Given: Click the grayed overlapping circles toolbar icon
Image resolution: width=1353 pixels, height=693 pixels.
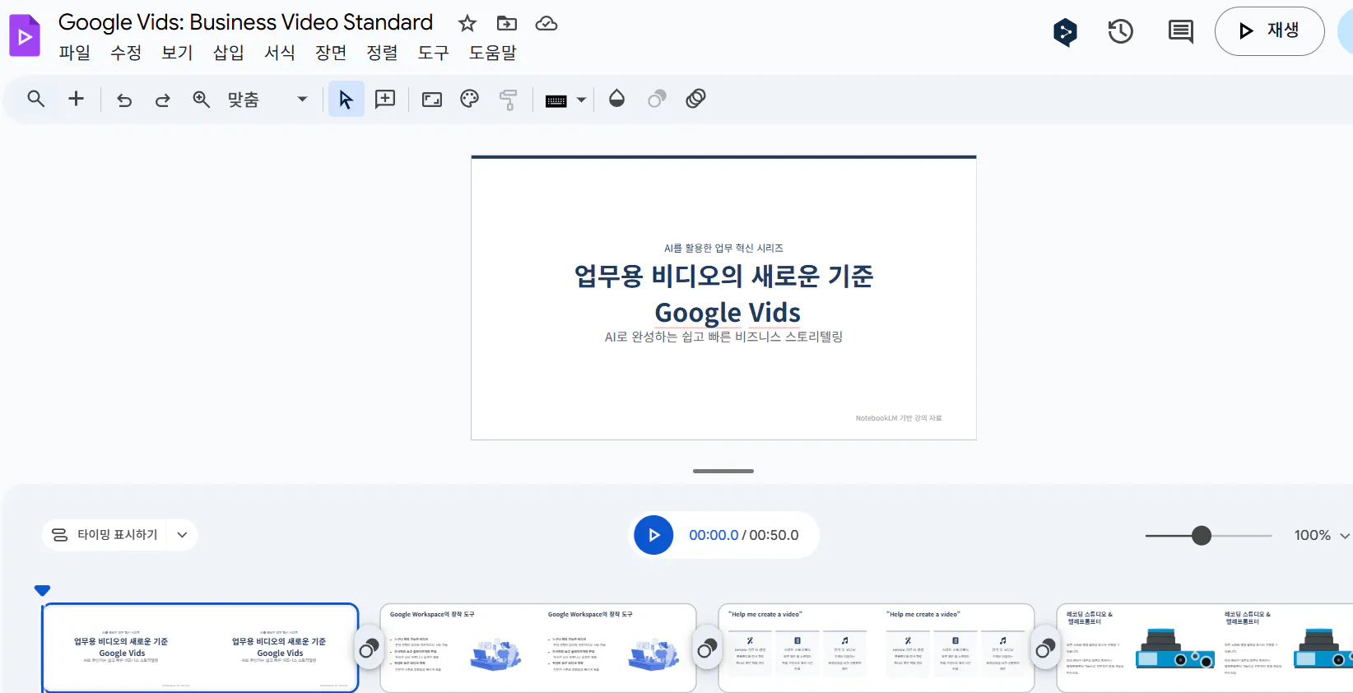Looking at the screenshot, I should coord(657,100).
